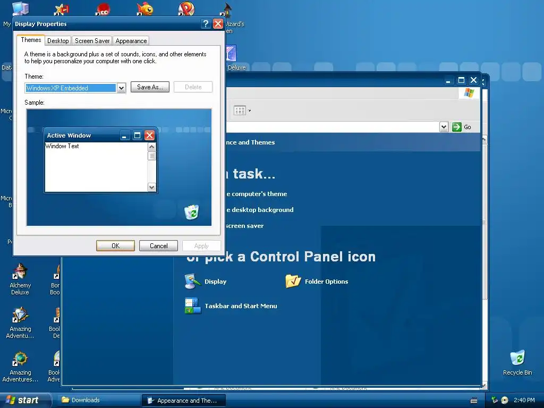
Task: Click the taskbar clock showing 2:40 PM
Action: [x=524, y=400]
